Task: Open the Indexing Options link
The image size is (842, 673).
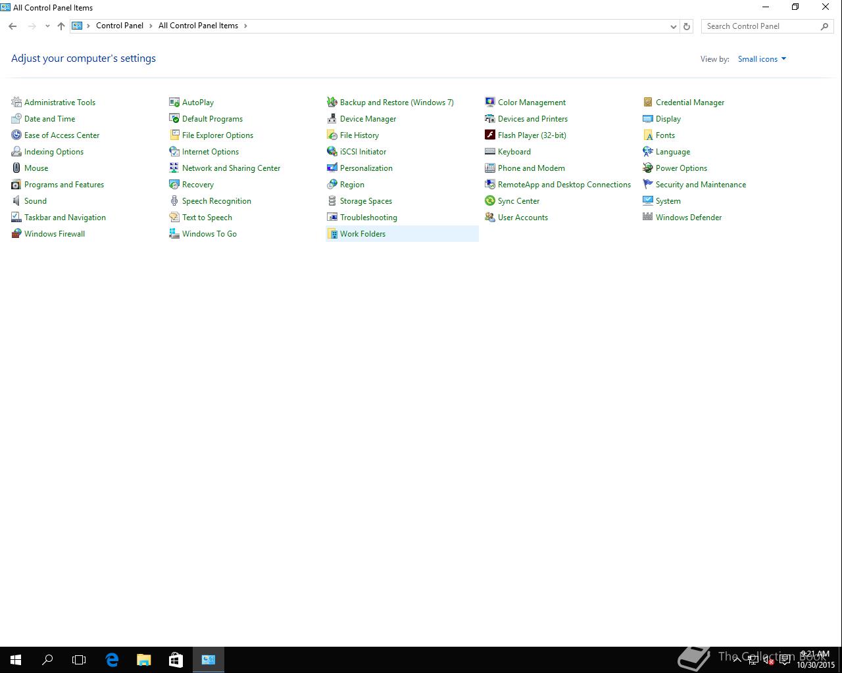Action: (x=54, y=151)
